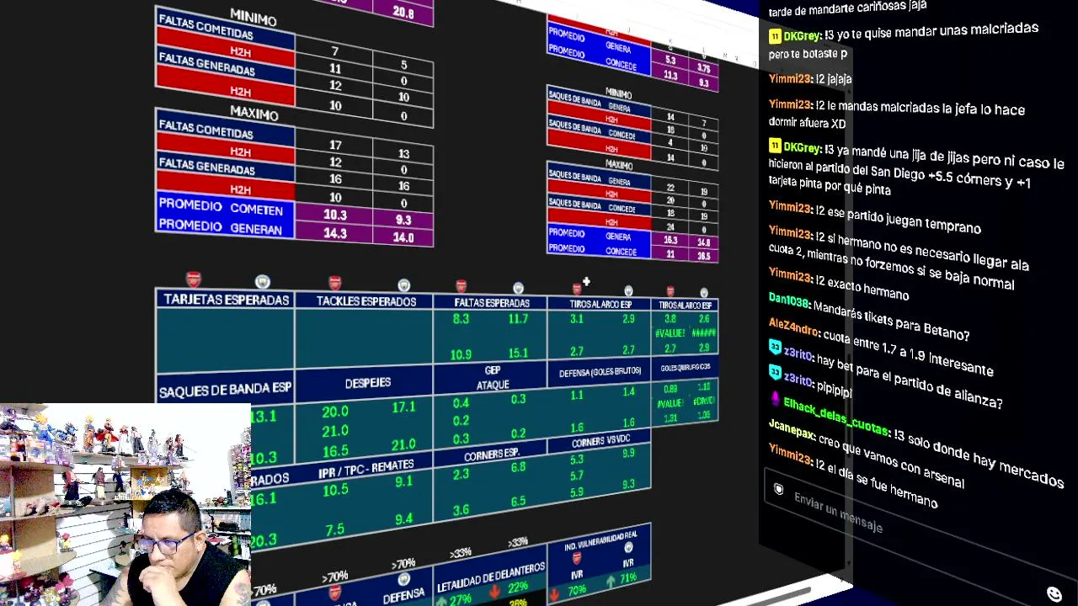
Task: Select the 20.0 value under Despejes
Action: (335, 412)
